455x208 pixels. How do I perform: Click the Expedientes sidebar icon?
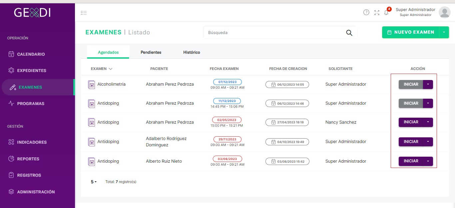tap(11, 70)
